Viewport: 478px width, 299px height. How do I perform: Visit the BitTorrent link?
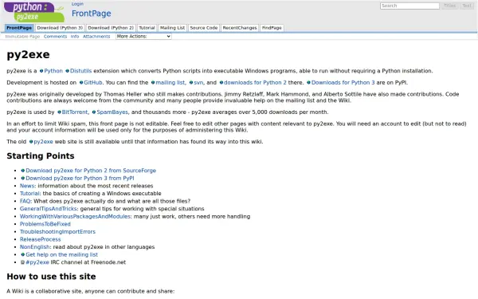click(x=75, y=112)
